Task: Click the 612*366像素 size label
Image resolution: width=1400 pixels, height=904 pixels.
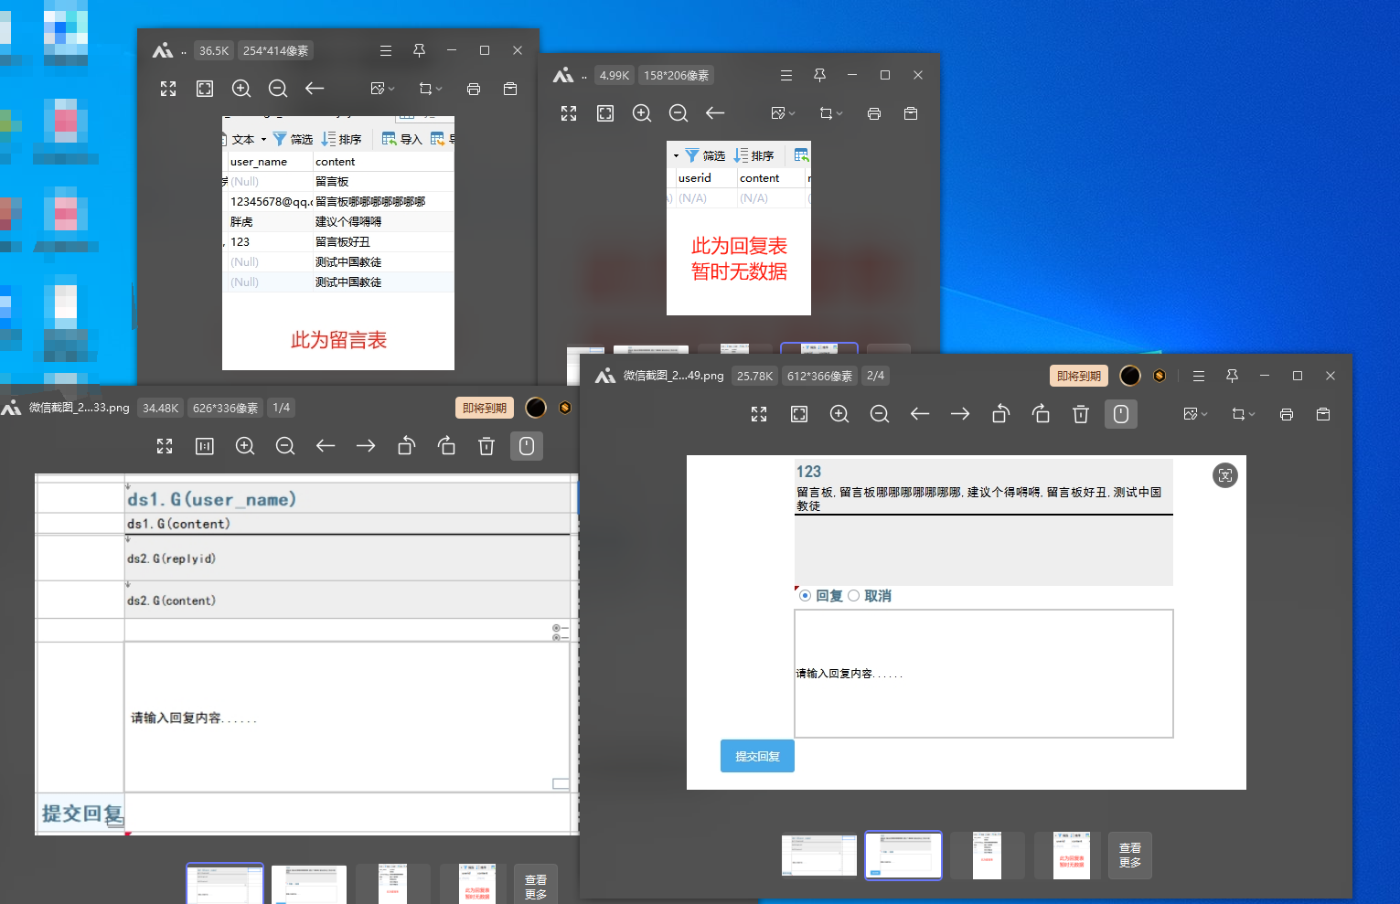Action: click(820, 376)
